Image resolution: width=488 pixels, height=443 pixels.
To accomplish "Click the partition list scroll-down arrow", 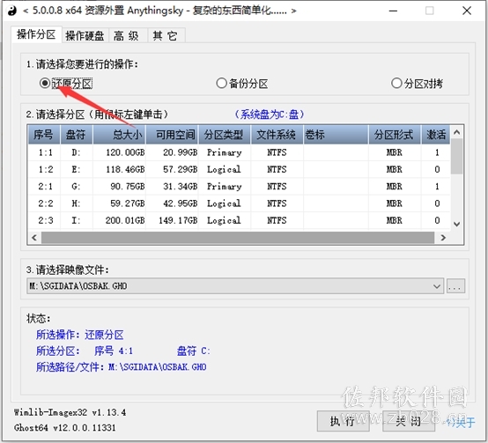I will tap(456, 224).
